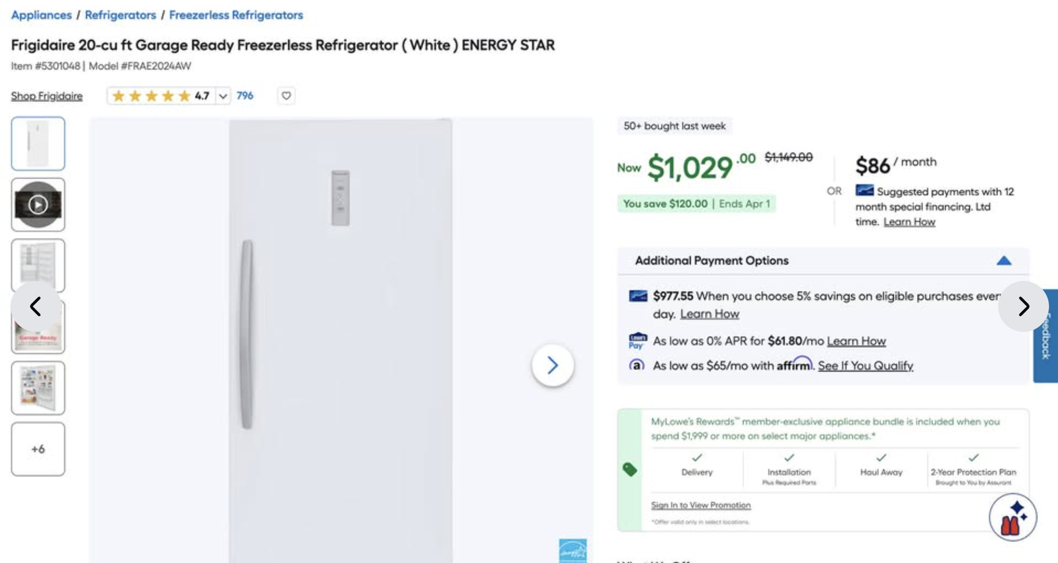Select the struck-through $1,149.00 price

pos(788,157)
